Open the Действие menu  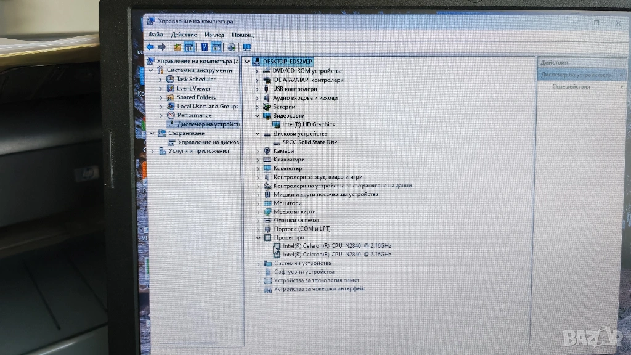[x=184, y=35]
